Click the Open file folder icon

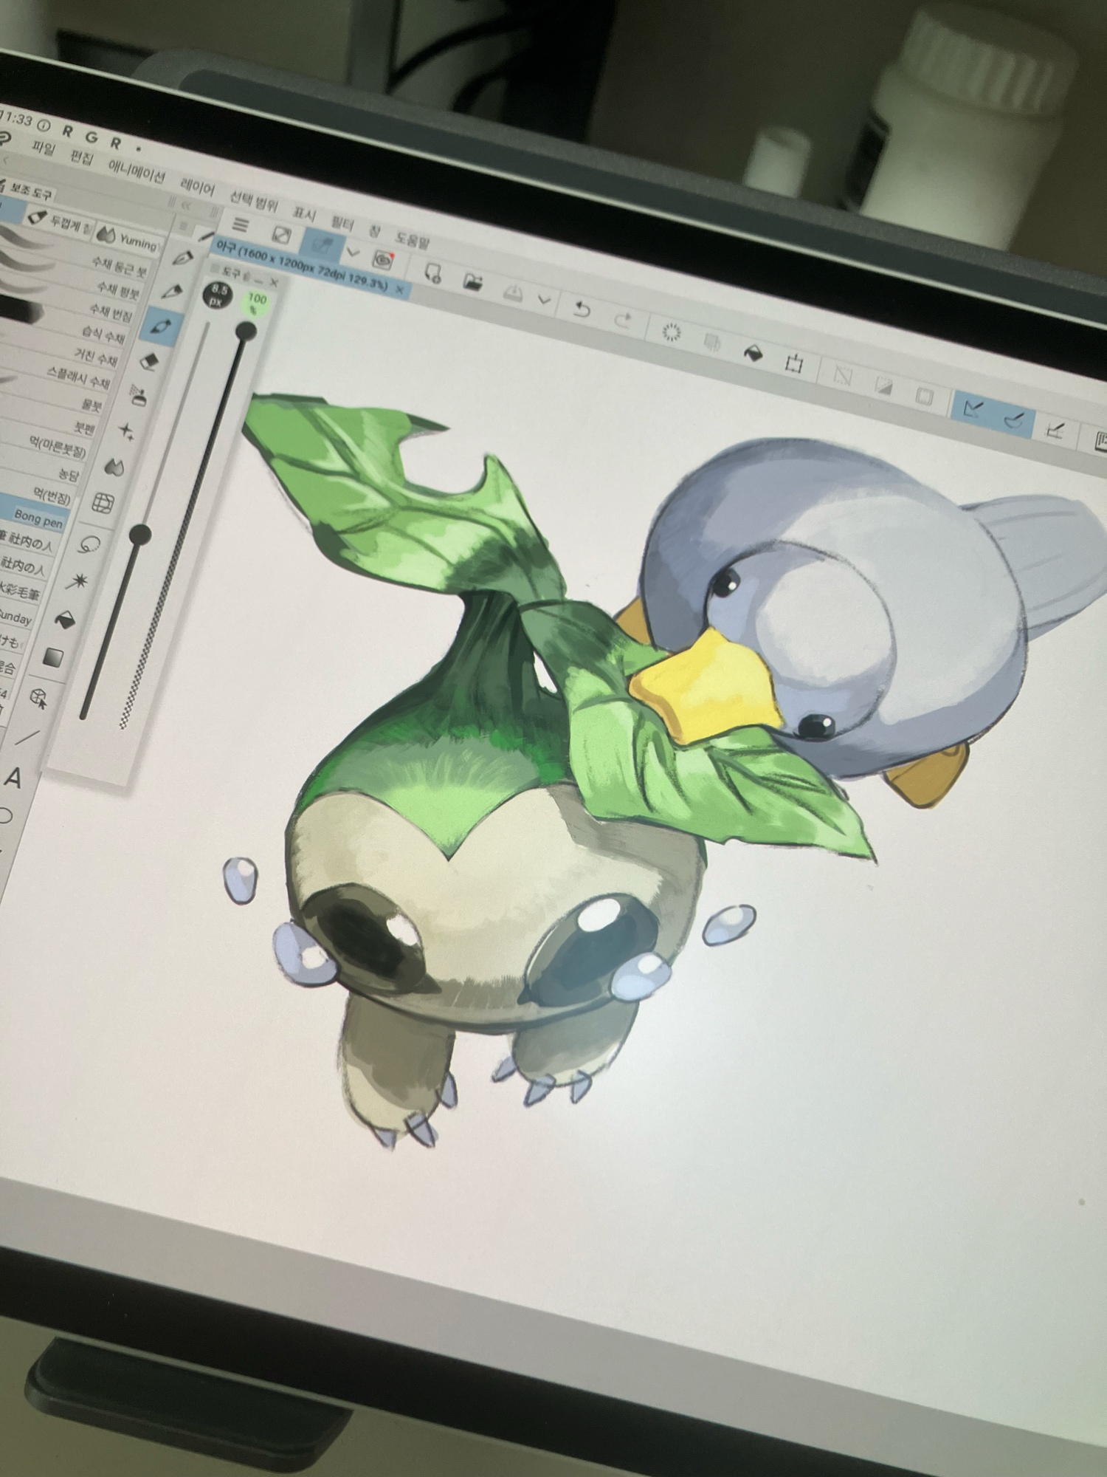pyautogui.click(x=472, y=281)
